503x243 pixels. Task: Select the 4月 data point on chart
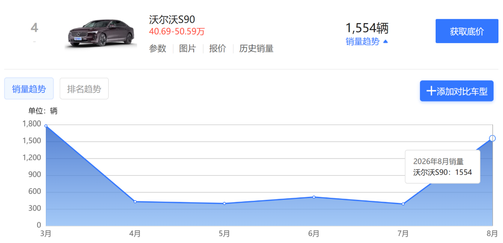pyautogui.click(x=135, y=202)
